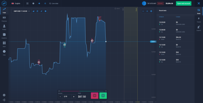Viewport: 203px width, 103px height.
Task: Expand GBP/USD asset dropdown
Action: click(21, 11)
